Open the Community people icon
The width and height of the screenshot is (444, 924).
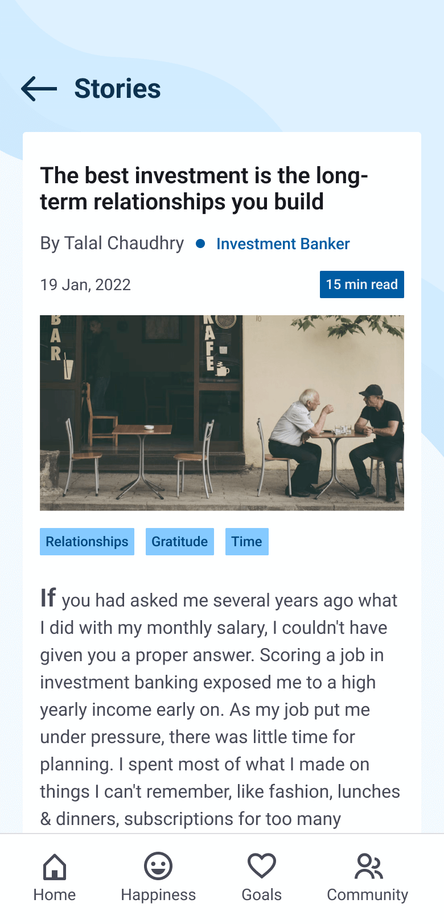click(x=368, y=867)
